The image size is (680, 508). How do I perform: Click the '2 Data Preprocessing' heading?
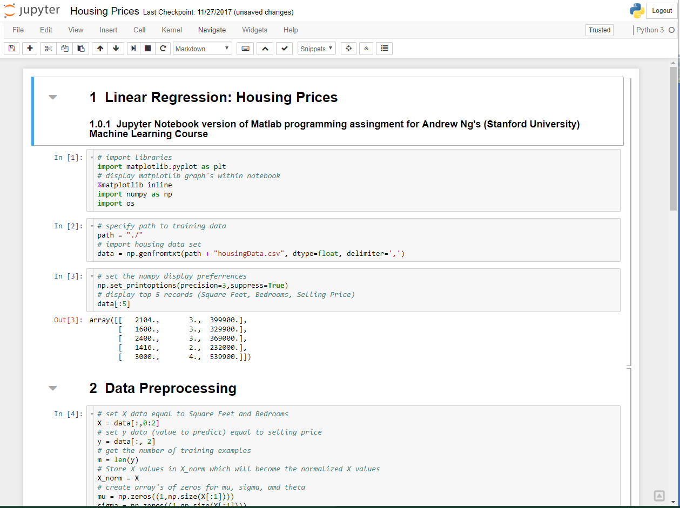163,388
